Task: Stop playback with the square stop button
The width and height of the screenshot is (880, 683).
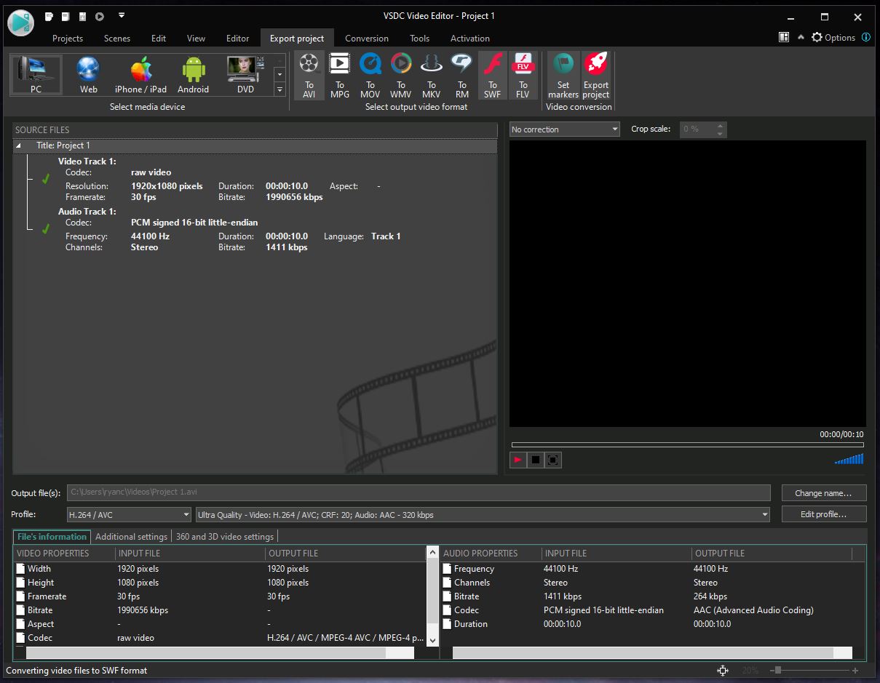Action: coord(536,460)
